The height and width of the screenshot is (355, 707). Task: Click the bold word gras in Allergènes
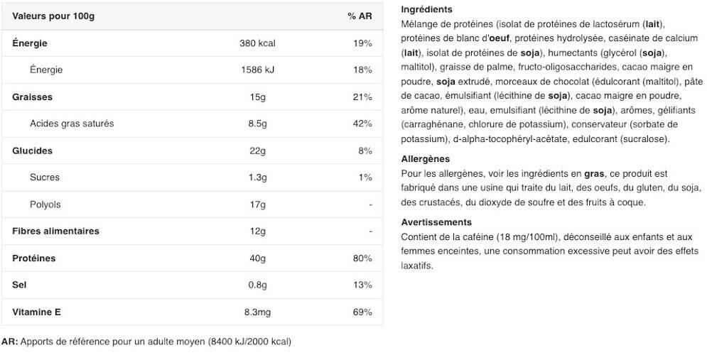pyautogui.click(x=594, y=174)
